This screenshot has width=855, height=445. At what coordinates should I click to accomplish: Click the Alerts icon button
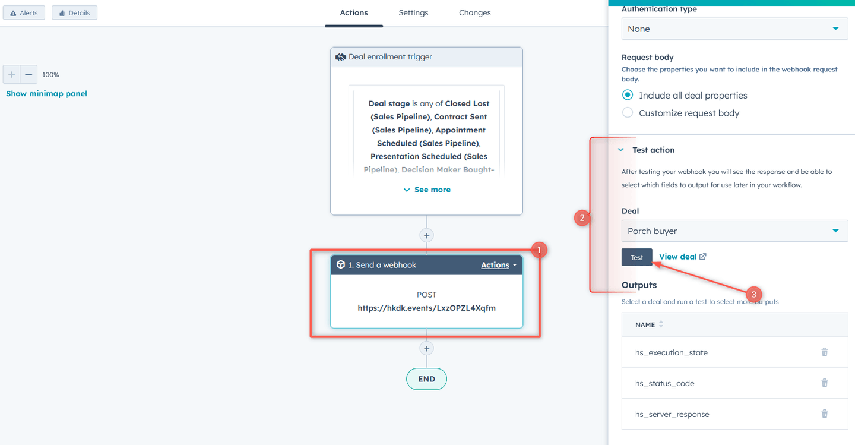click(x=24, y=12)
